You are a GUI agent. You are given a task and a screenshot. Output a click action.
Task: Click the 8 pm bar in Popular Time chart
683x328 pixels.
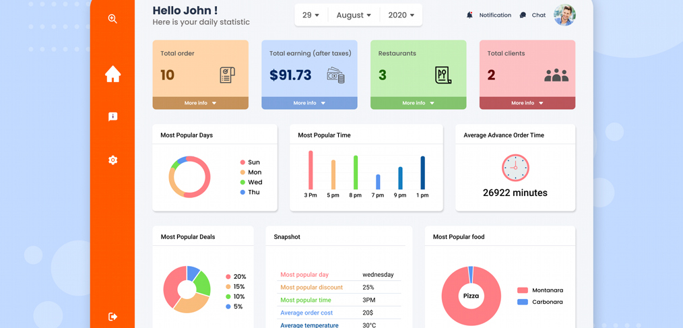click(x=356, y=172)
